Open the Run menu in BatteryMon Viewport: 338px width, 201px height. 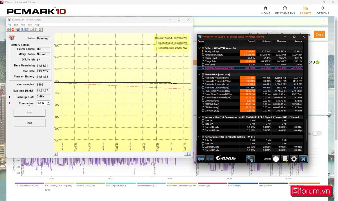point(23,25)
